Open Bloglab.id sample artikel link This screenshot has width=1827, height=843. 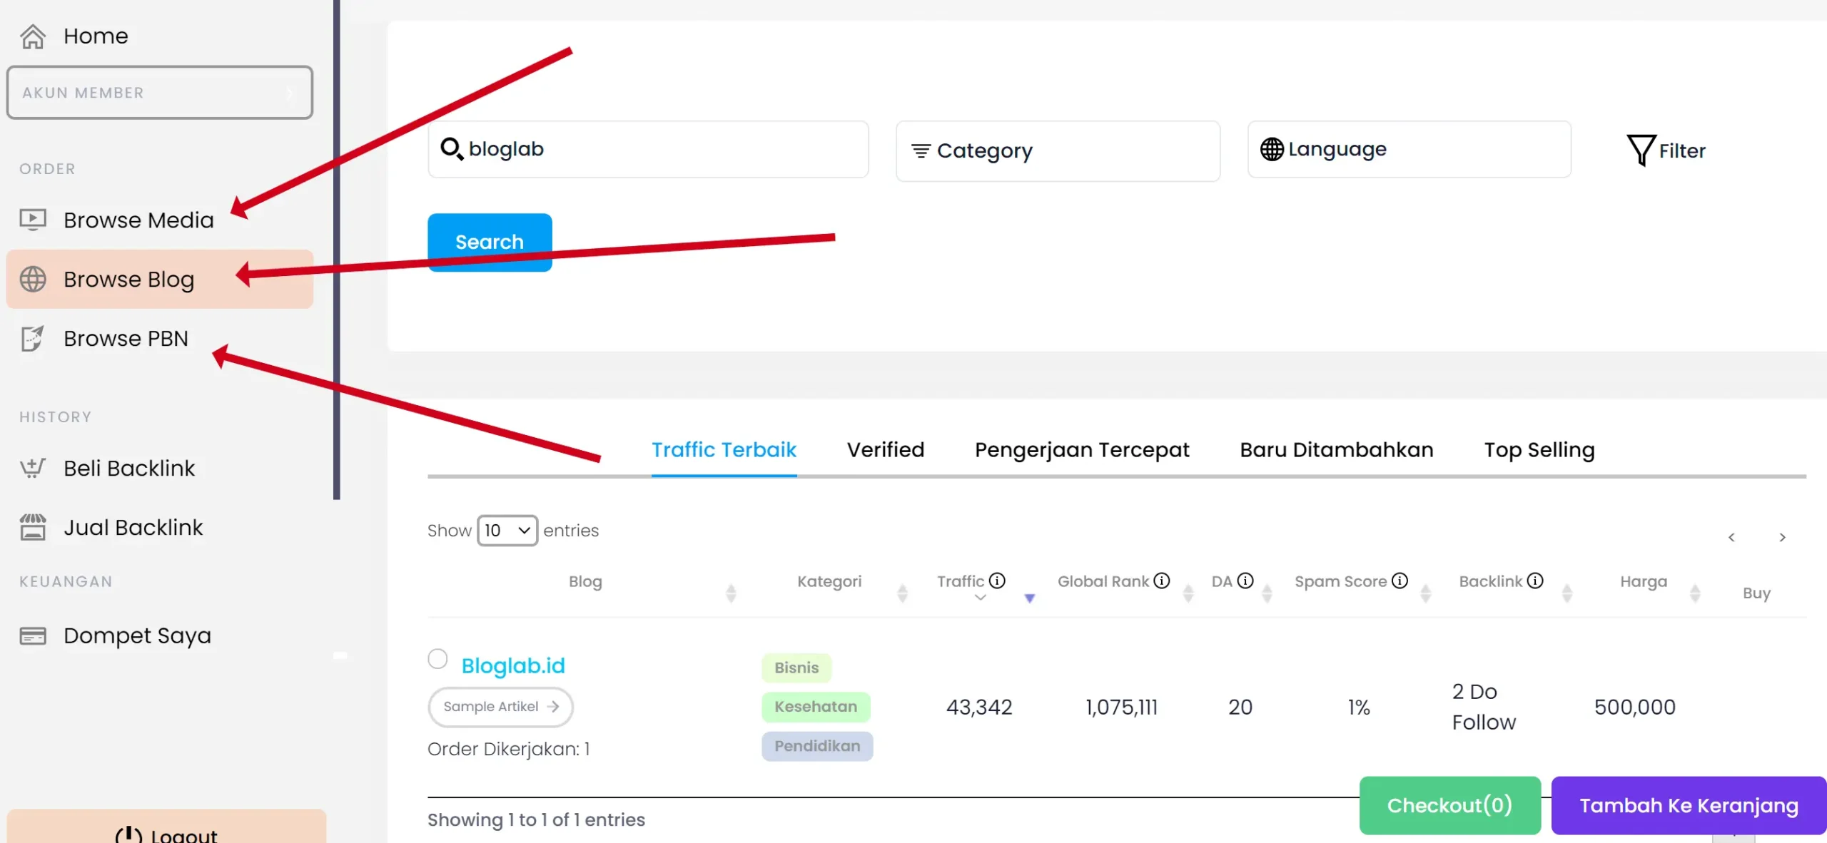tap(500, 705)
